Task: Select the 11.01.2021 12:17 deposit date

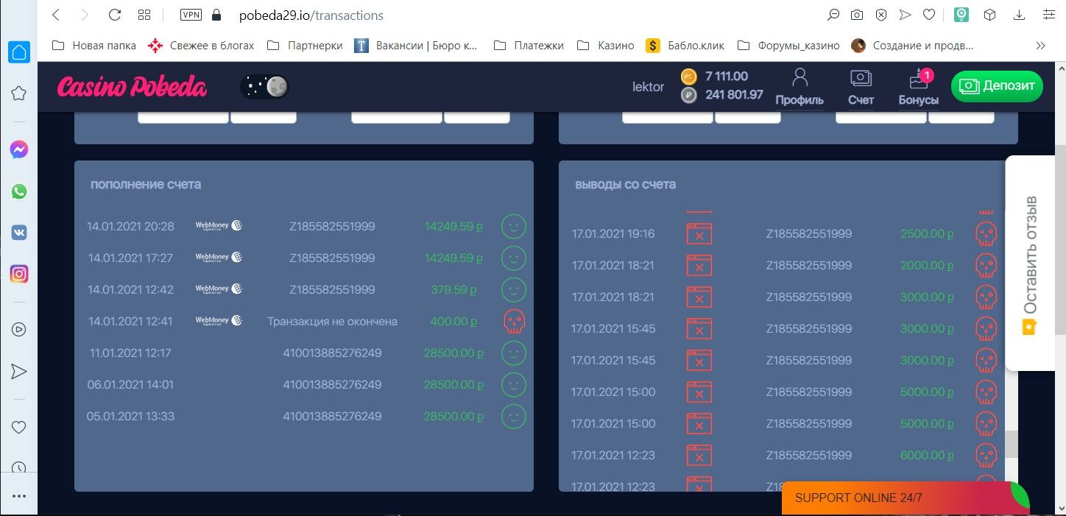Action: tap(130, 353)
